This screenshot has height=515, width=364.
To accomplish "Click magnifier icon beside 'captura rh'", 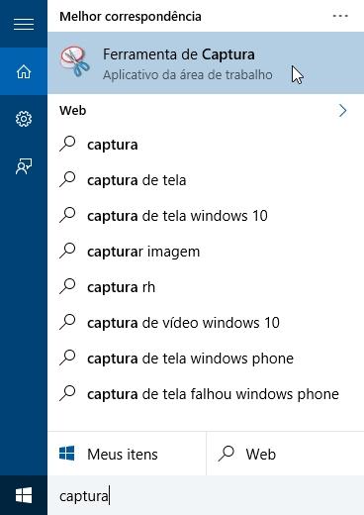I will point(67,286).
